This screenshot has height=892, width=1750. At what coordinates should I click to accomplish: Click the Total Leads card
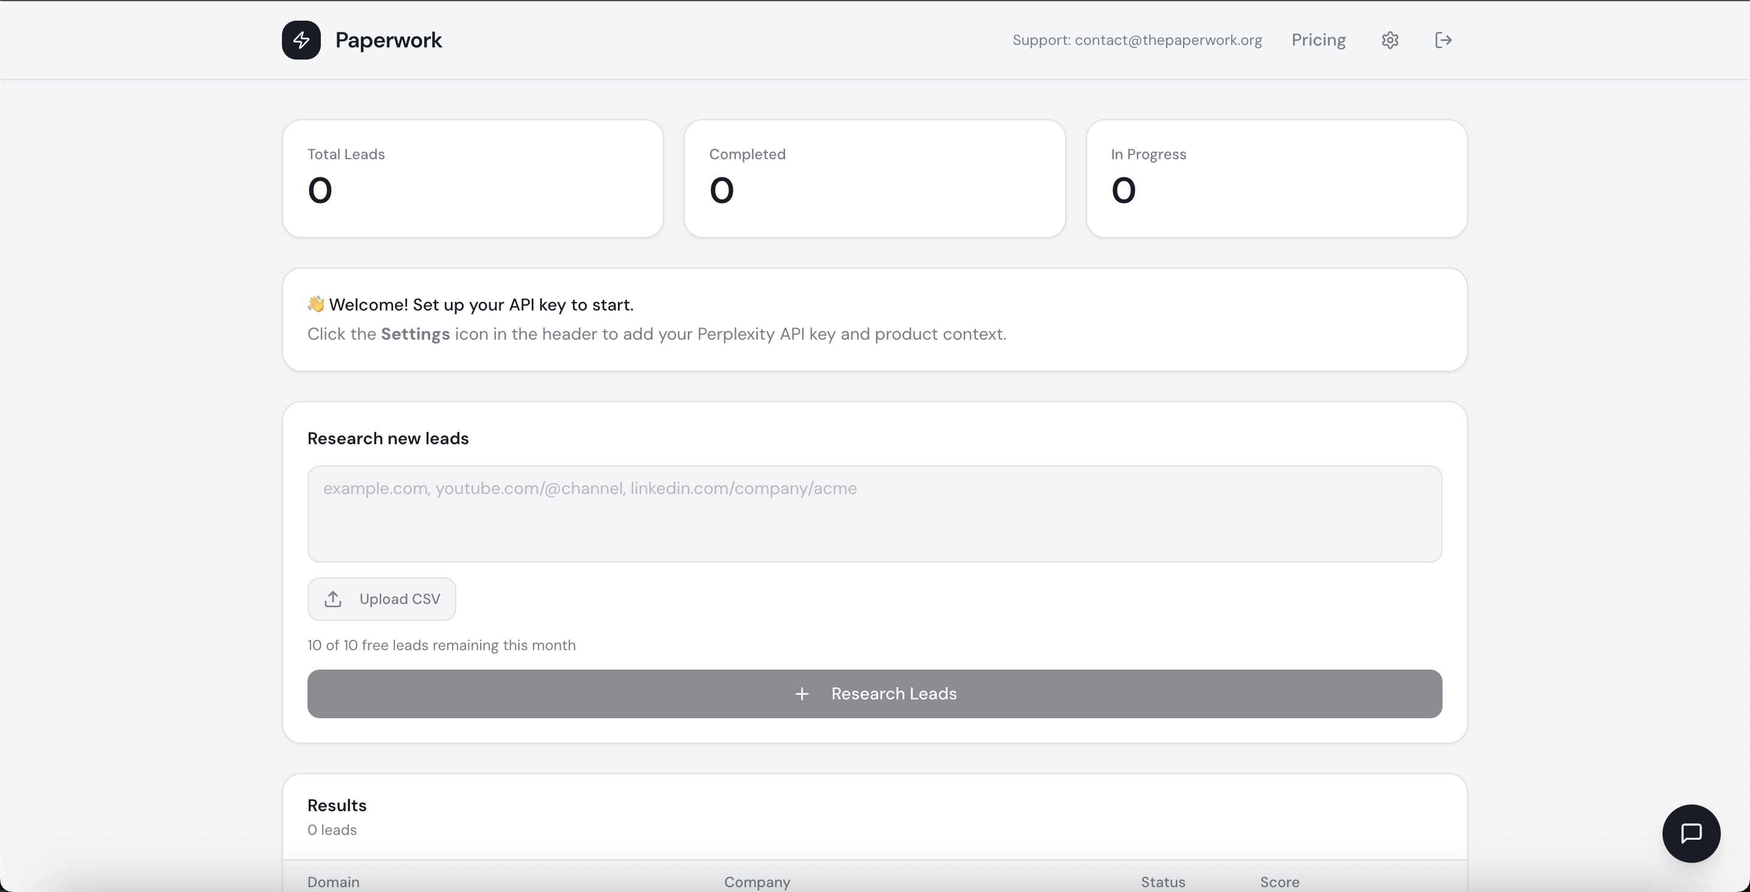tap(473, 179)
